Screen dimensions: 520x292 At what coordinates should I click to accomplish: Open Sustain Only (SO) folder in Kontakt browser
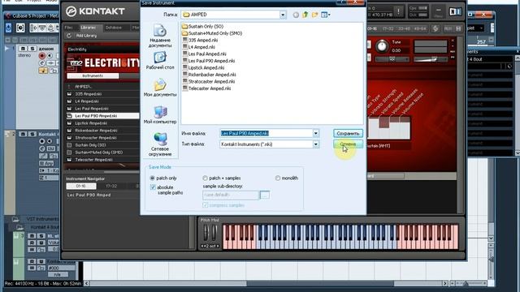point(90,145)
